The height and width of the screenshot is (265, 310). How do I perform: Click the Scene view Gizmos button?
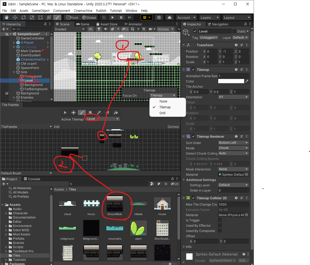tap(163, 29)
